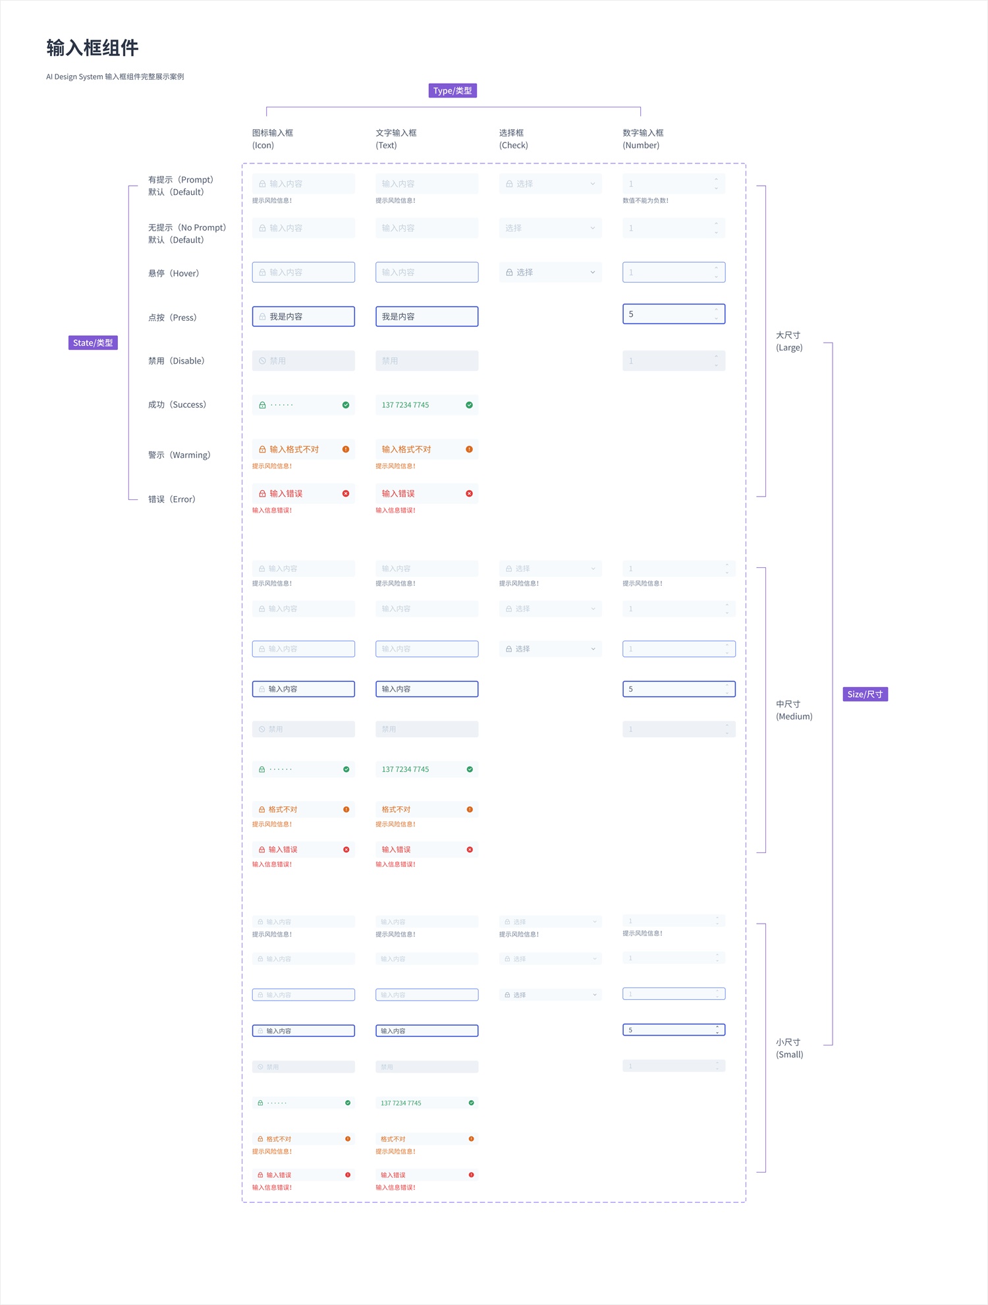Viewport: 988px width, 1305px height.
Task: Select the 图标输入框 (Icon) column header
Action: tap(273, 139)
